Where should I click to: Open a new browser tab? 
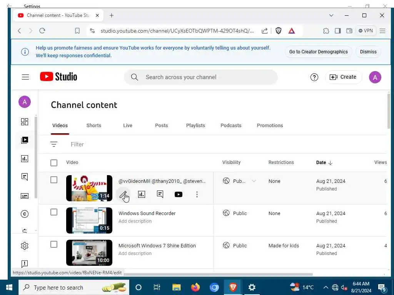(112, 15)
